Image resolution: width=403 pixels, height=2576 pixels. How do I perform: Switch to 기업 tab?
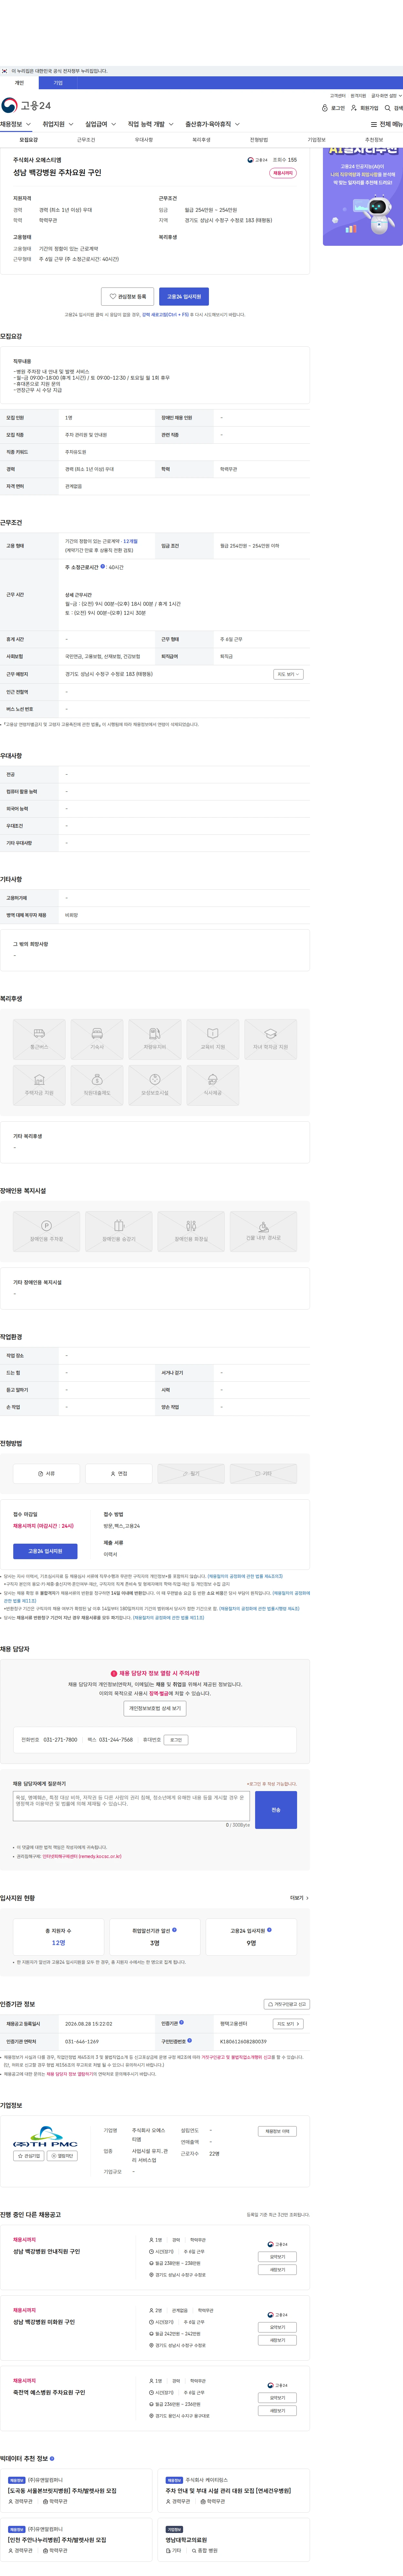(x=58, y=83)
